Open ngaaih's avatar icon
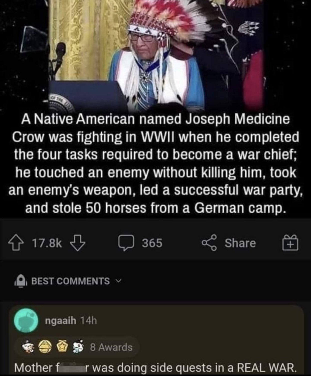The image size is (311, 376). coord(26,321)
